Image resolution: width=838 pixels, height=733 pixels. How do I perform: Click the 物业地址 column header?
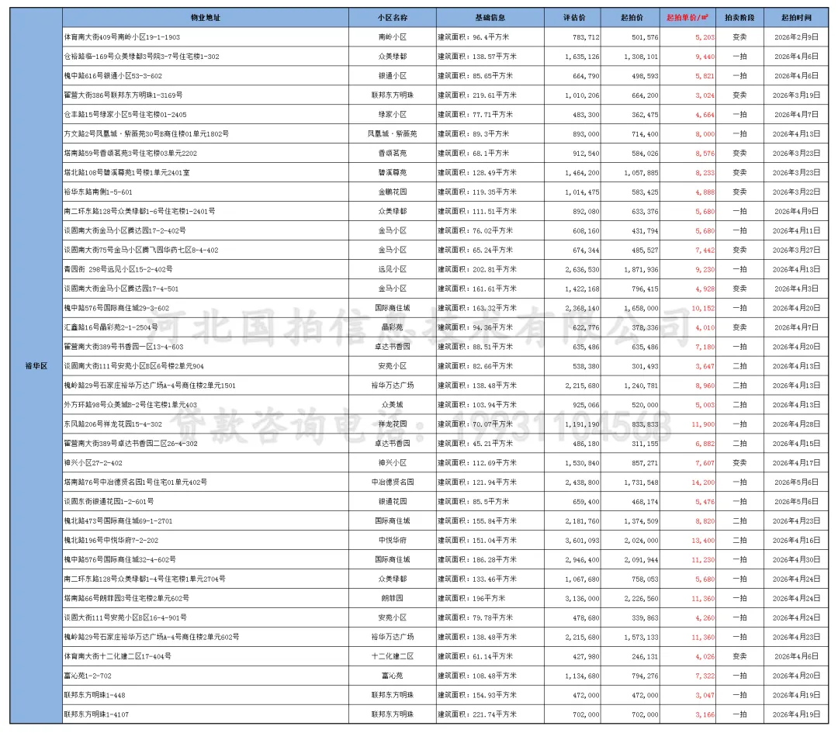pos(205,18)
